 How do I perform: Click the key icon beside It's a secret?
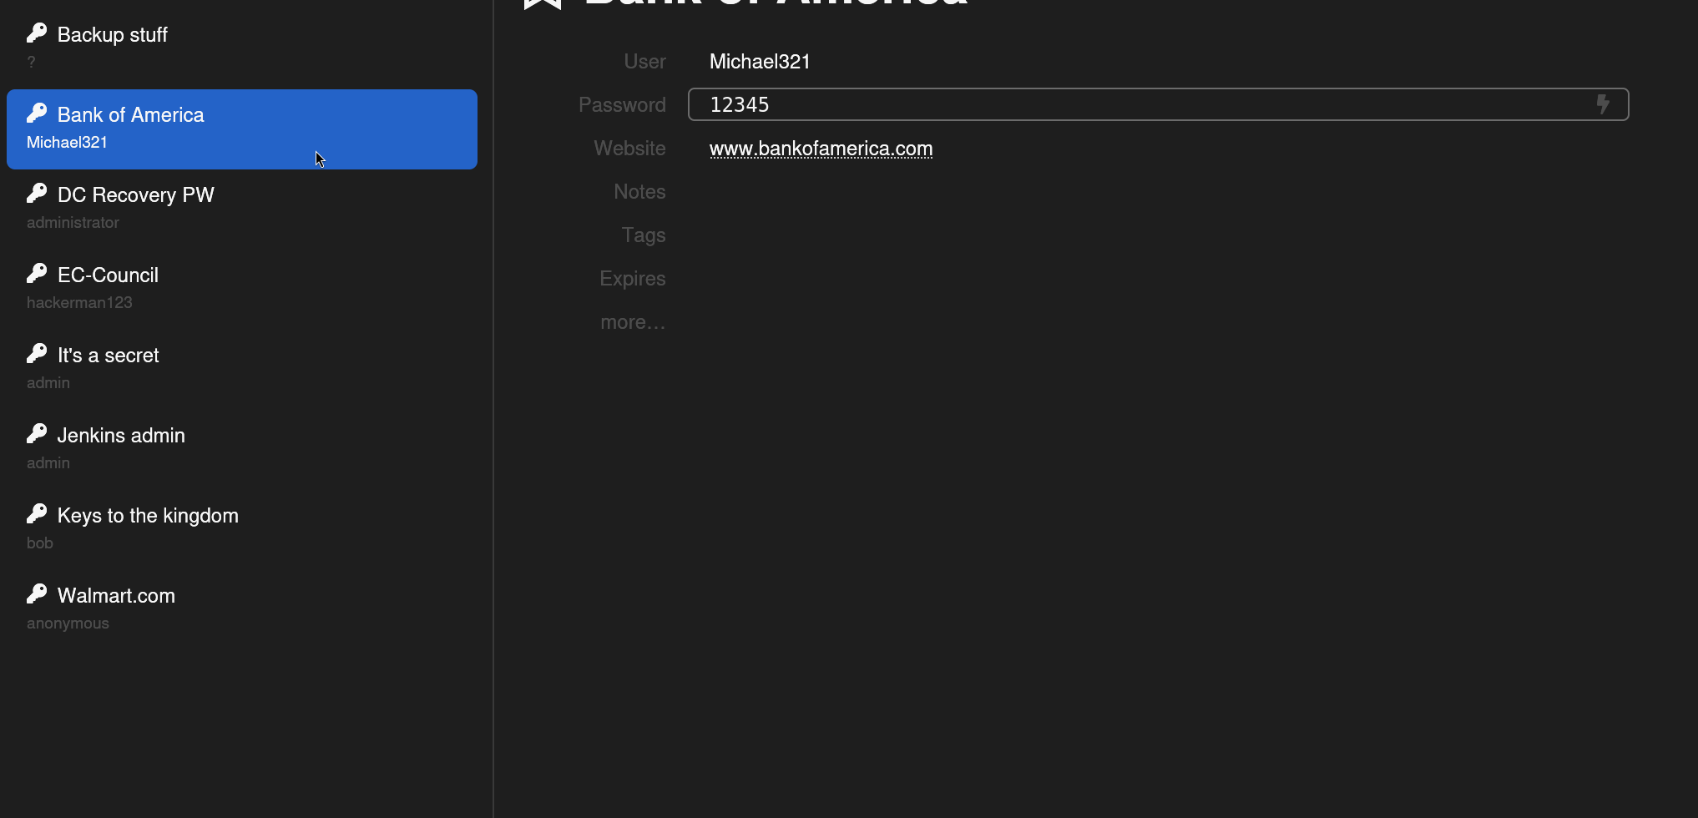37,353
